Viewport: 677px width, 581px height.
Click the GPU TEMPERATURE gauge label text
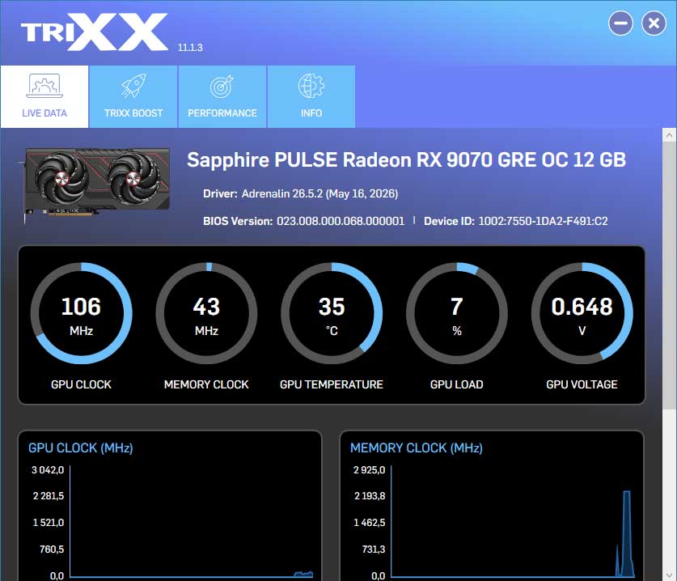(332, 384)
